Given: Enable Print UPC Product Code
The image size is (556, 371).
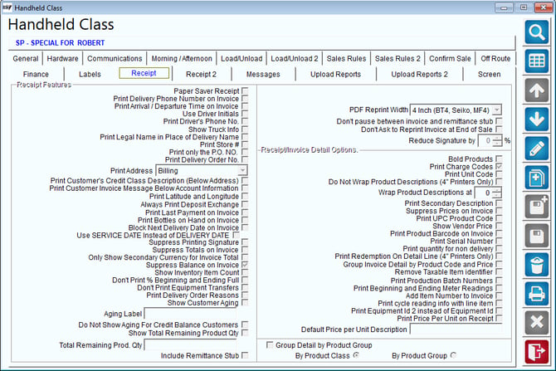Looking at the screenshot, I should [499, 218].
